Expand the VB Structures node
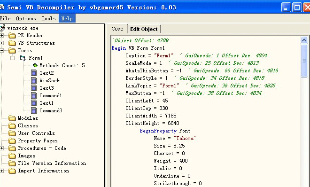The image size is (310, 187). click(x=1, y=43)
